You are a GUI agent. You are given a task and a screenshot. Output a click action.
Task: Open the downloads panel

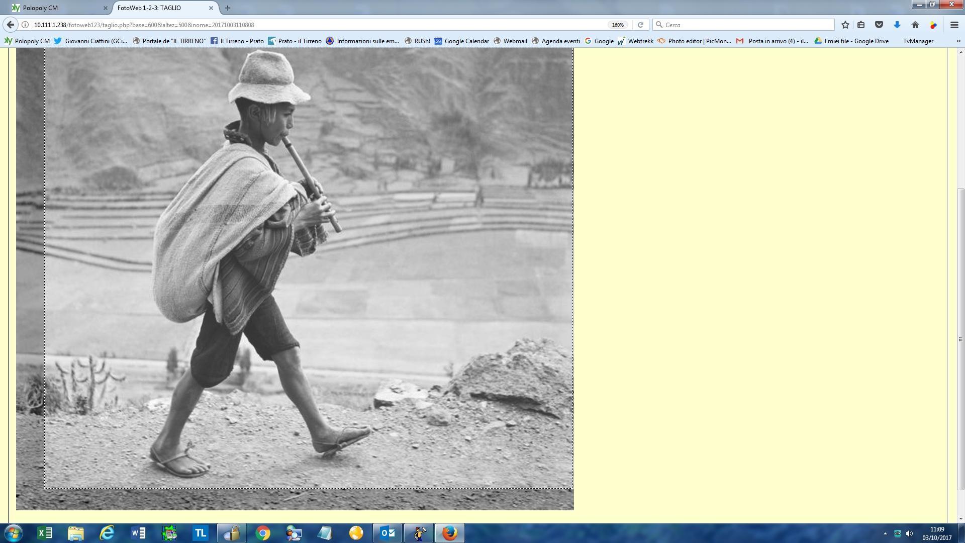897,25
